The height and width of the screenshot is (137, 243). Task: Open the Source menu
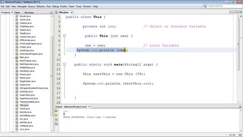click(x=32, y=6)
